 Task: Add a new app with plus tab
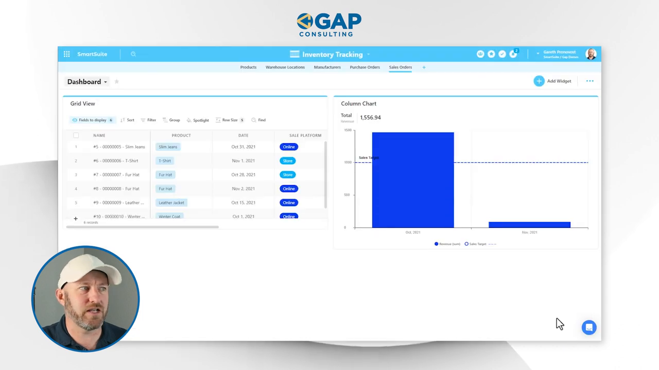[424, 67]
